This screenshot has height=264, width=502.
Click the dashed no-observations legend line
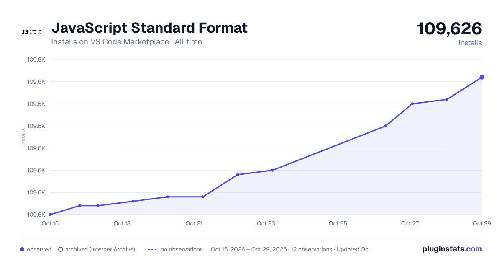coord(152,249)
